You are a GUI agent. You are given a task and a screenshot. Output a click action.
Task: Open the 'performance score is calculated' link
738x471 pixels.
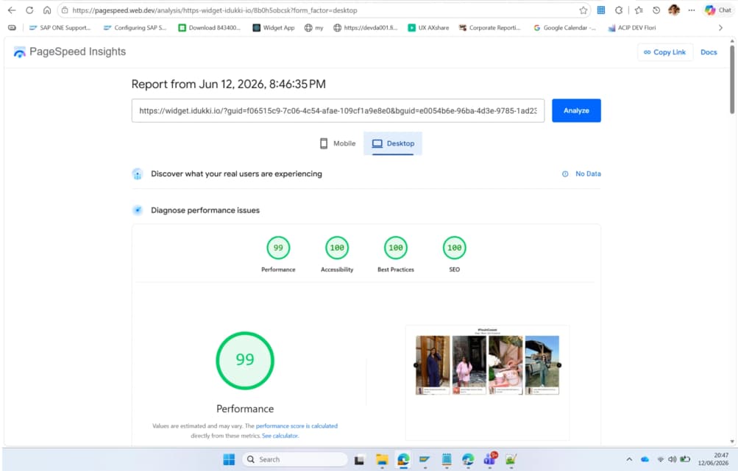[297, 426]
